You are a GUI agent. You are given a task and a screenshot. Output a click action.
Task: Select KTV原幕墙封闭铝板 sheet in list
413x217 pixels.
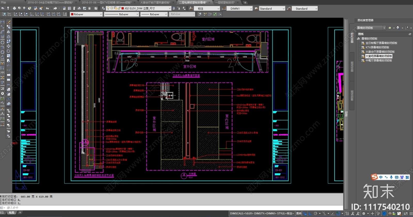pos(377,47)
